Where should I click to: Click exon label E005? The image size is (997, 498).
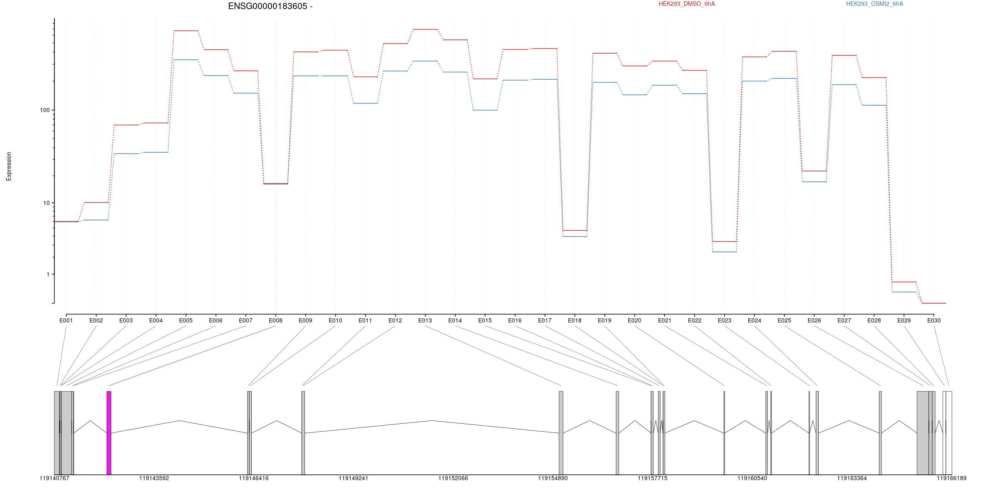[x=186, y=320]
